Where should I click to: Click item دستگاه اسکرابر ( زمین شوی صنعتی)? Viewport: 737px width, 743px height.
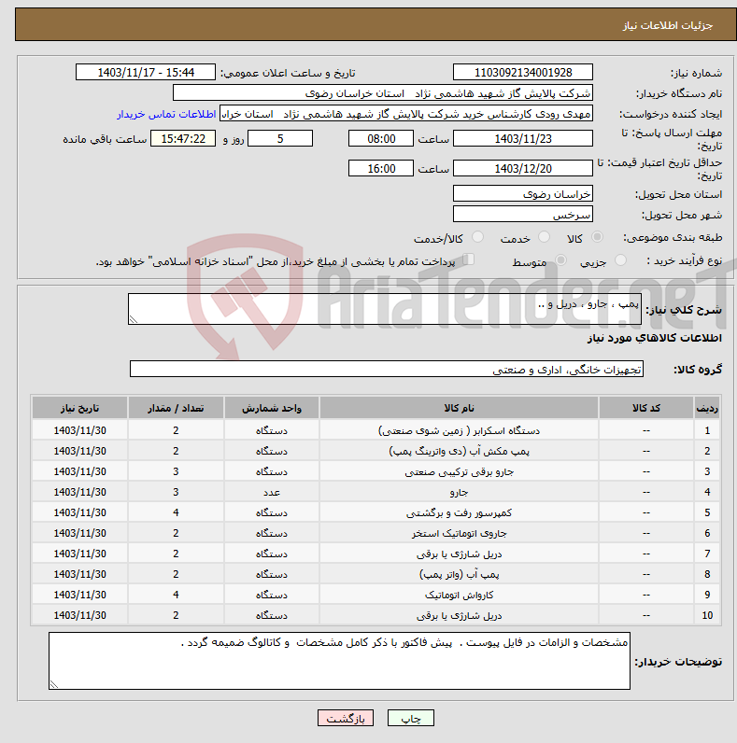coord(459,430)
